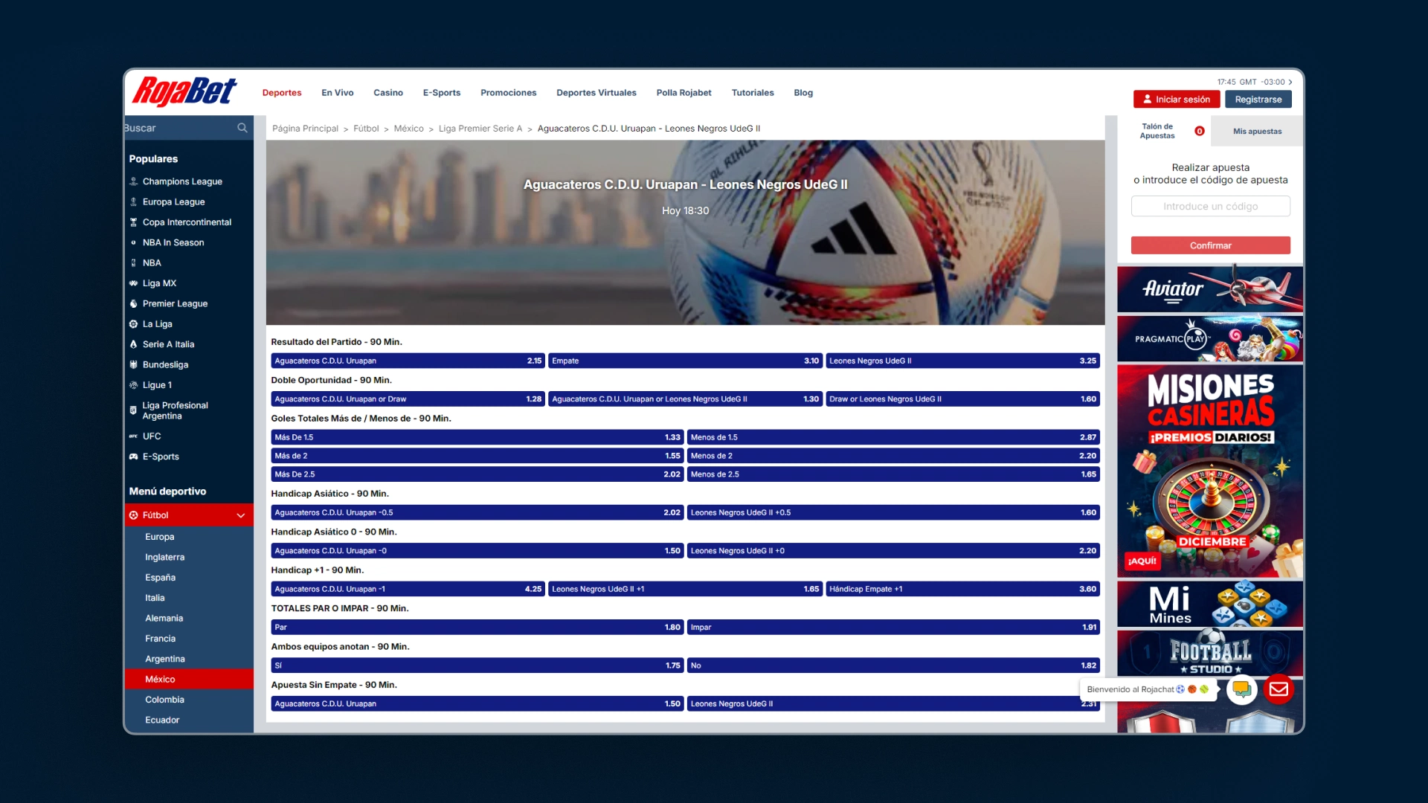Select Inglaterra in country list

coord(189,557)
